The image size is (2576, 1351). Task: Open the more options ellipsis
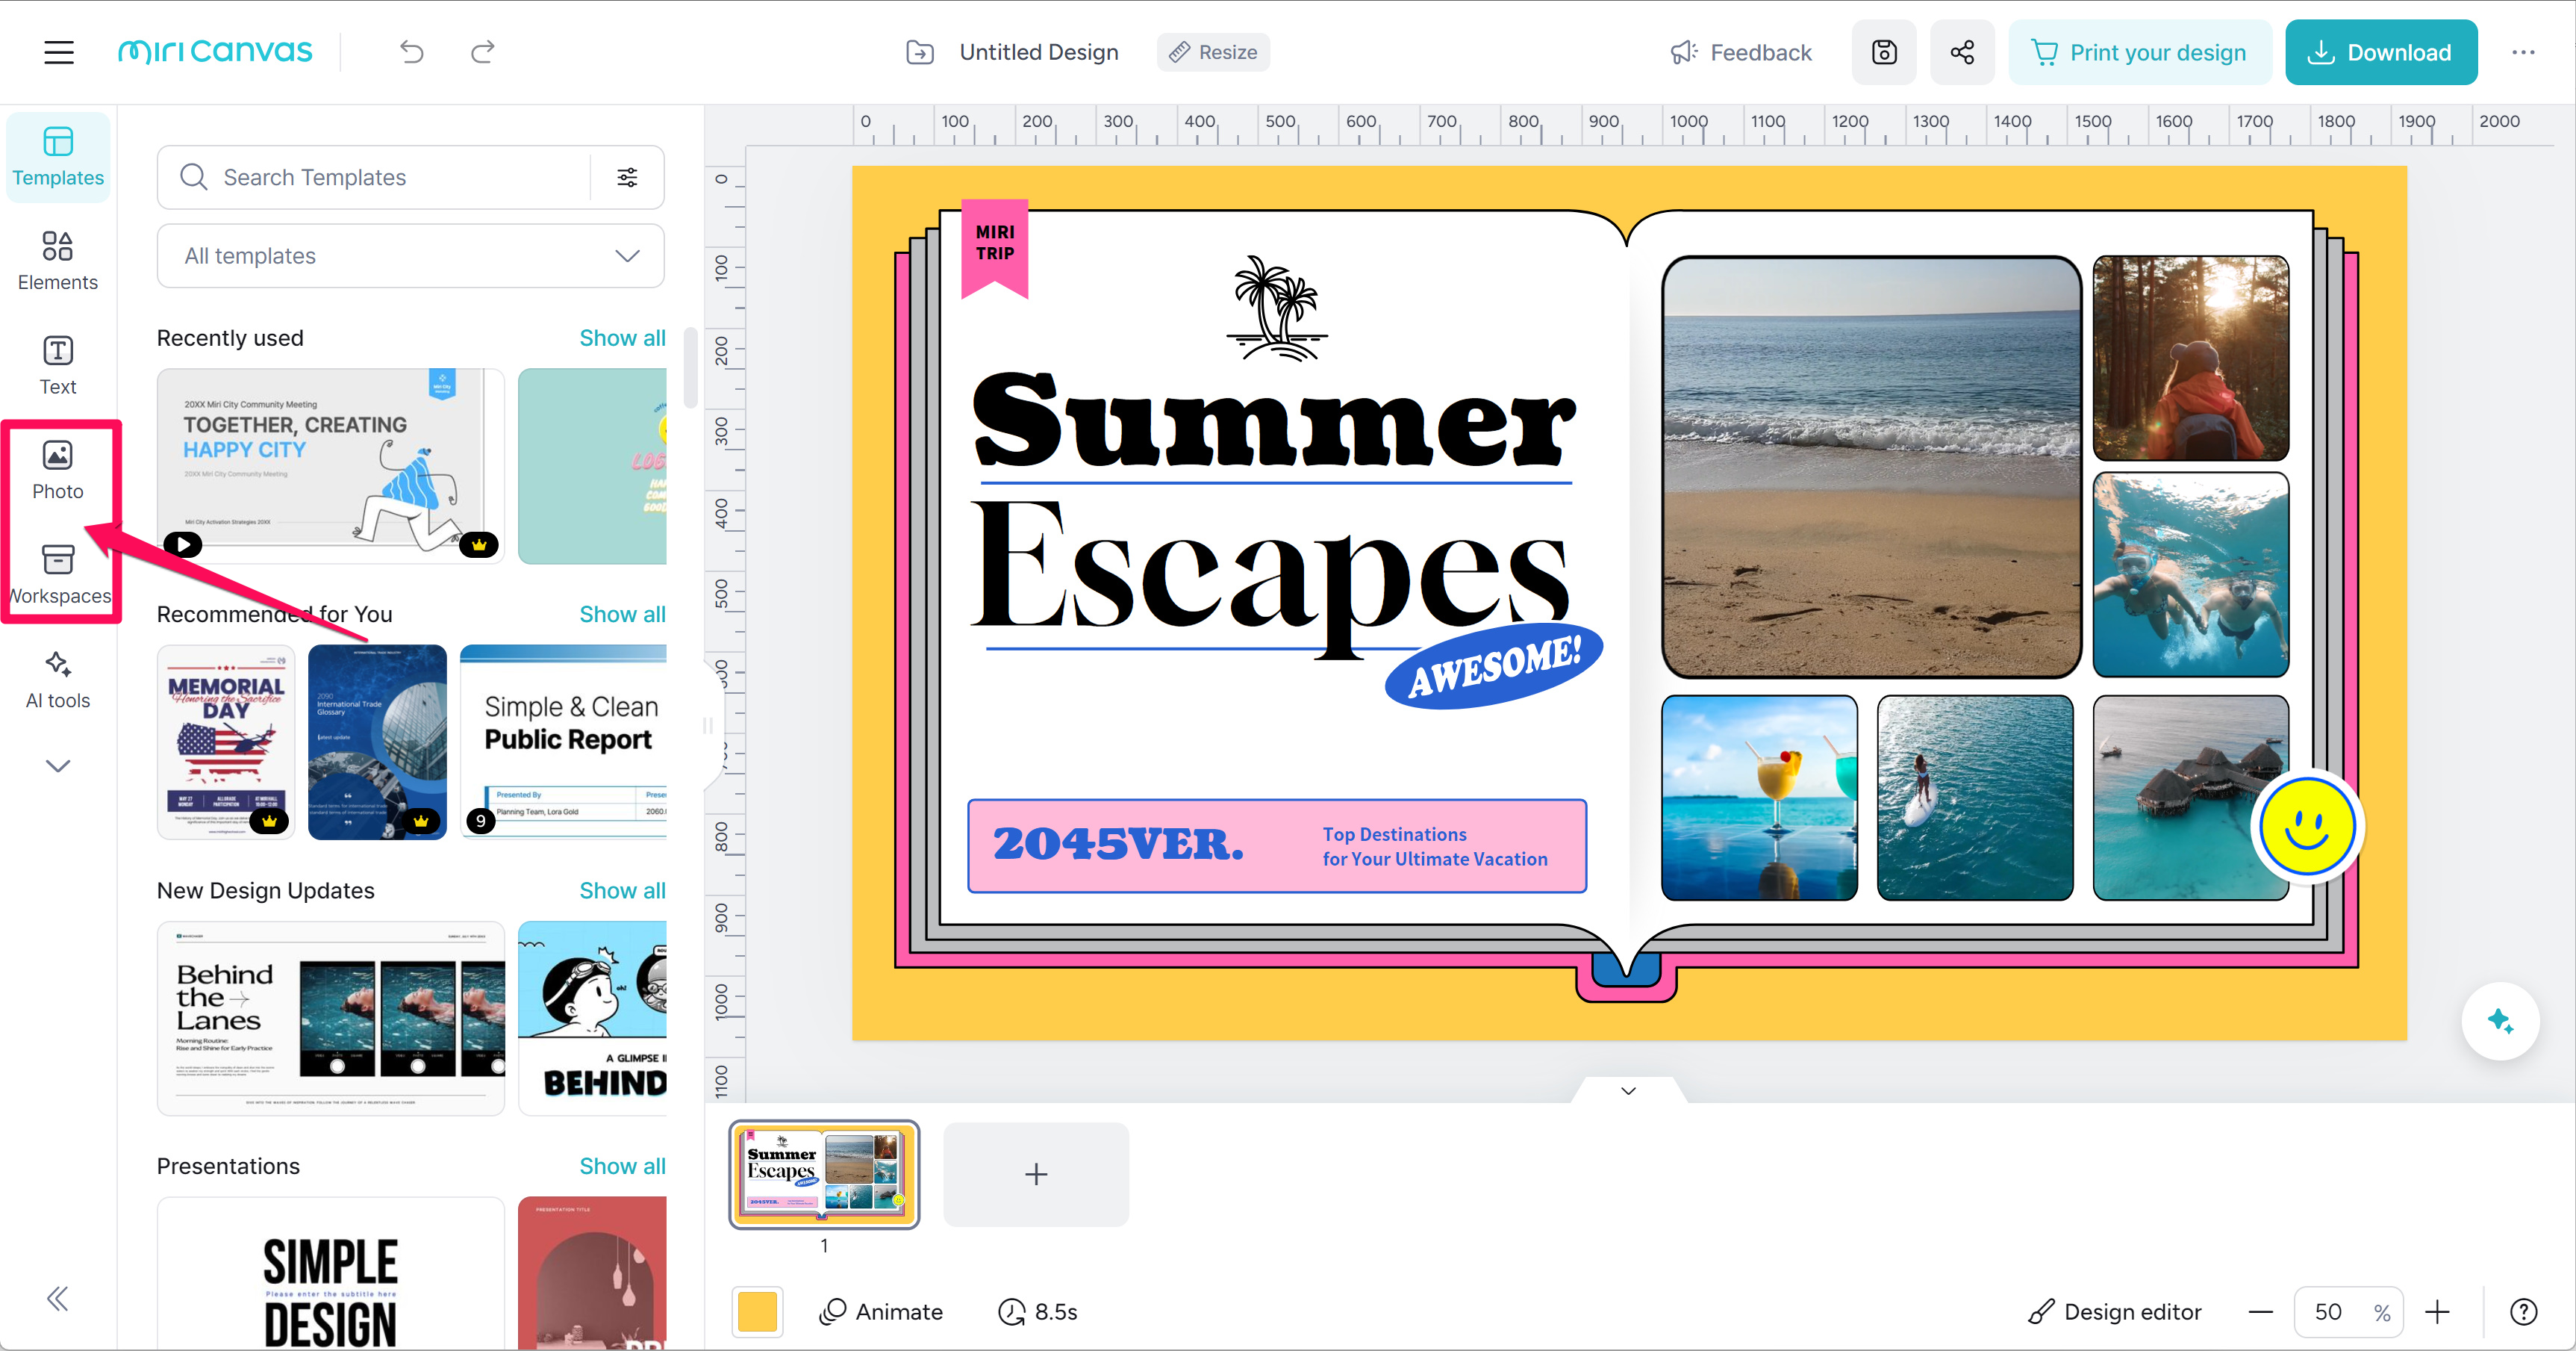(x=2523, y=52)
